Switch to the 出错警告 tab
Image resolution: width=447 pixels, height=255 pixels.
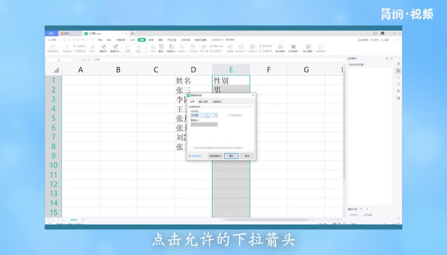point(217,101)
